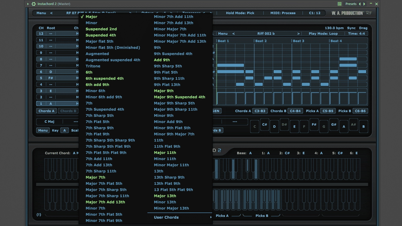
Task: Open the Chords A range C3-B3 selector
Action: (260, 111)
